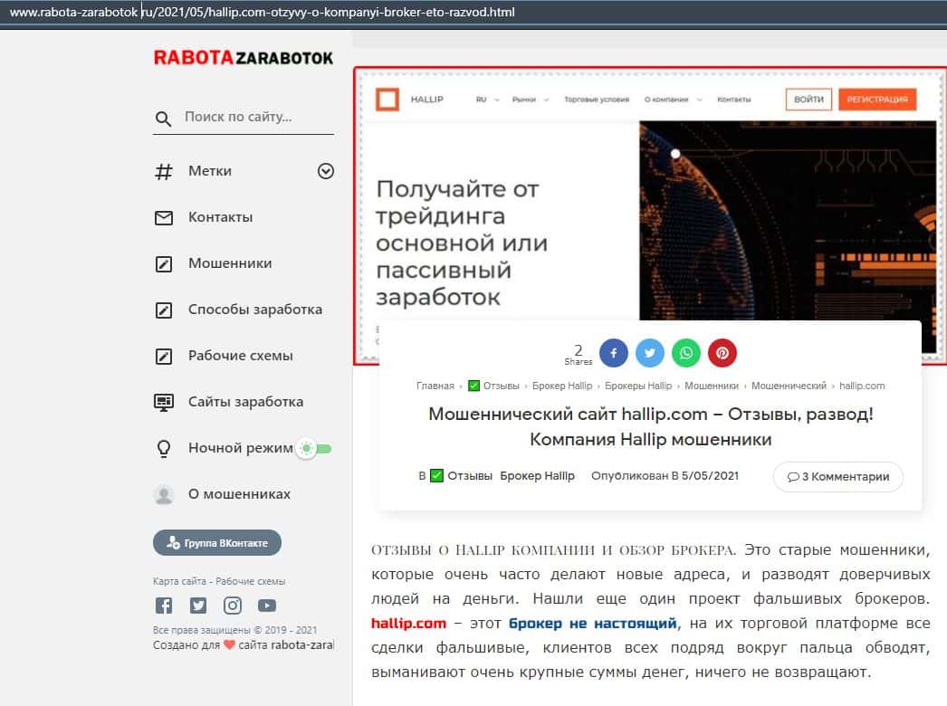Click the Группа ВКонтакте button
Image resolution: width=947 pixels, height=706 pixels.
[x=217, y=543]
